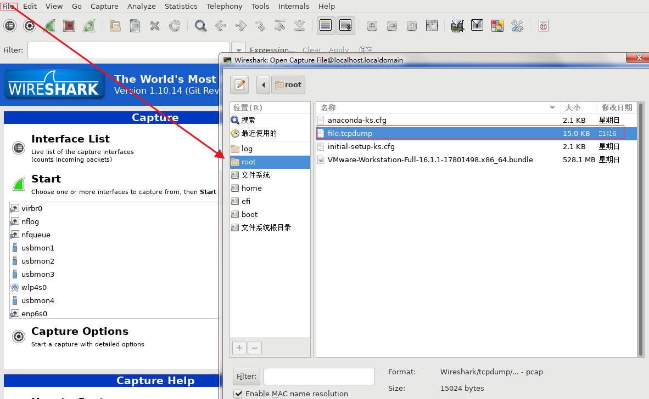Reload the capture file icon
Screen dimensions: 649x399
point(175,26)
